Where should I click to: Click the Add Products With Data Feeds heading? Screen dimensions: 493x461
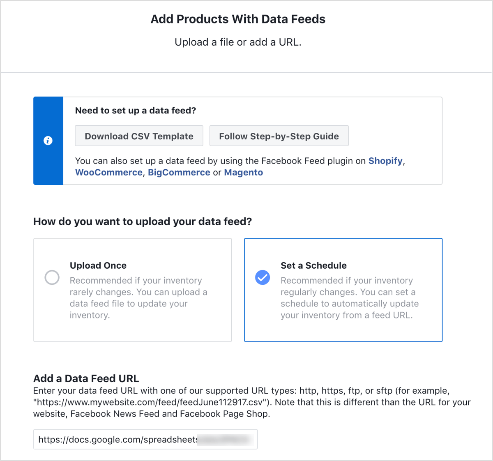(238, 19)
